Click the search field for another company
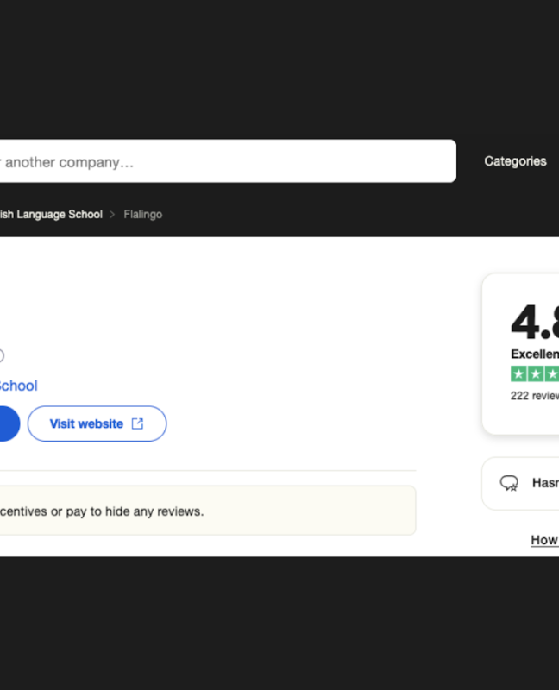 point(228,161)
